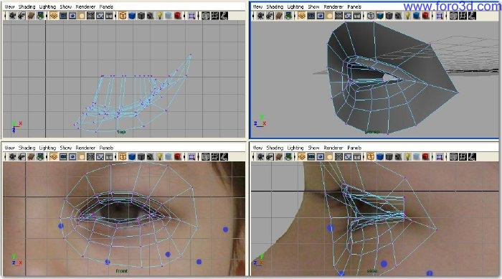Screen dimensions: 502x279
Task: Click Wireframe on Shaded in persp panel
Action: click(389, 15)
